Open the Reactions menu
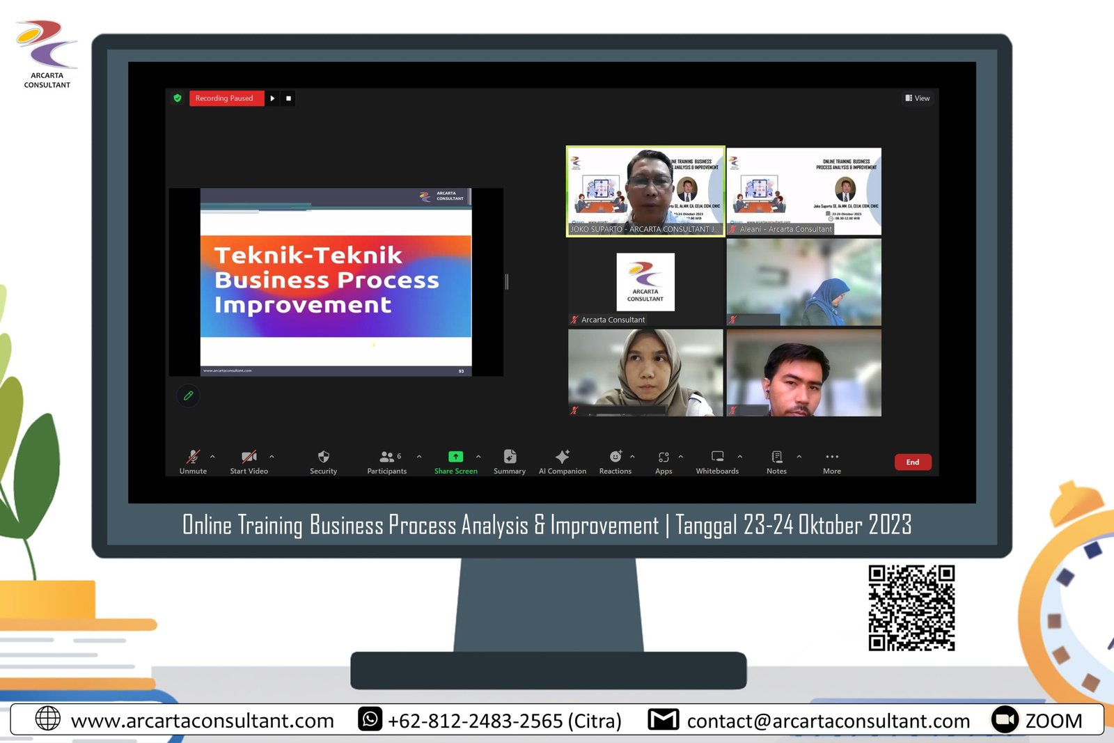1114x743 pixels. (x=615, y=457)
